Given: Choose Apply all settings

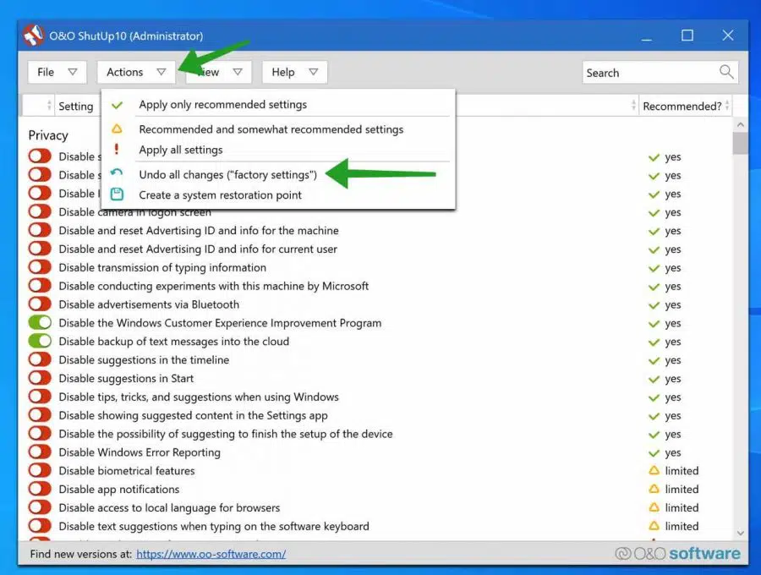Looking at the screenshot, I should (277, 150).
